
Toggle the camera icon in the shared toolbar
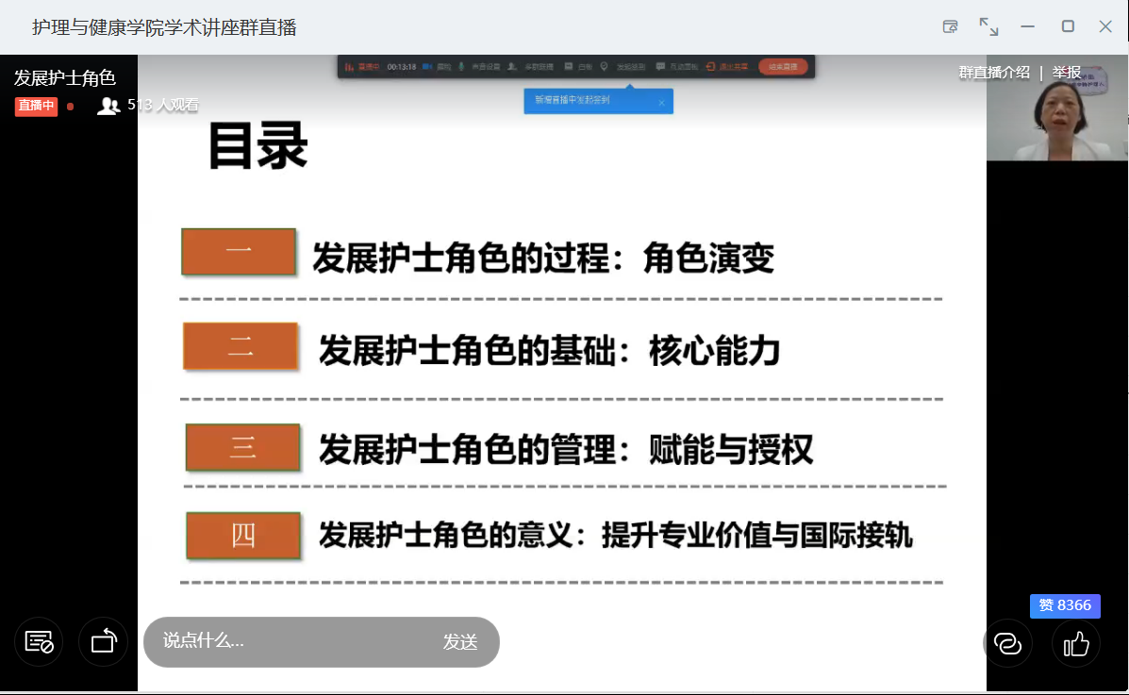[x=427, y=67]
